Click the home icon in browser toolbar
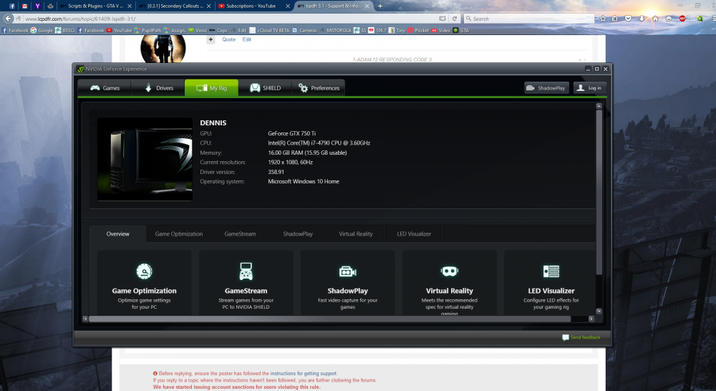The width and height of the screenshot is (716, 391). click(x=655, y=19)
